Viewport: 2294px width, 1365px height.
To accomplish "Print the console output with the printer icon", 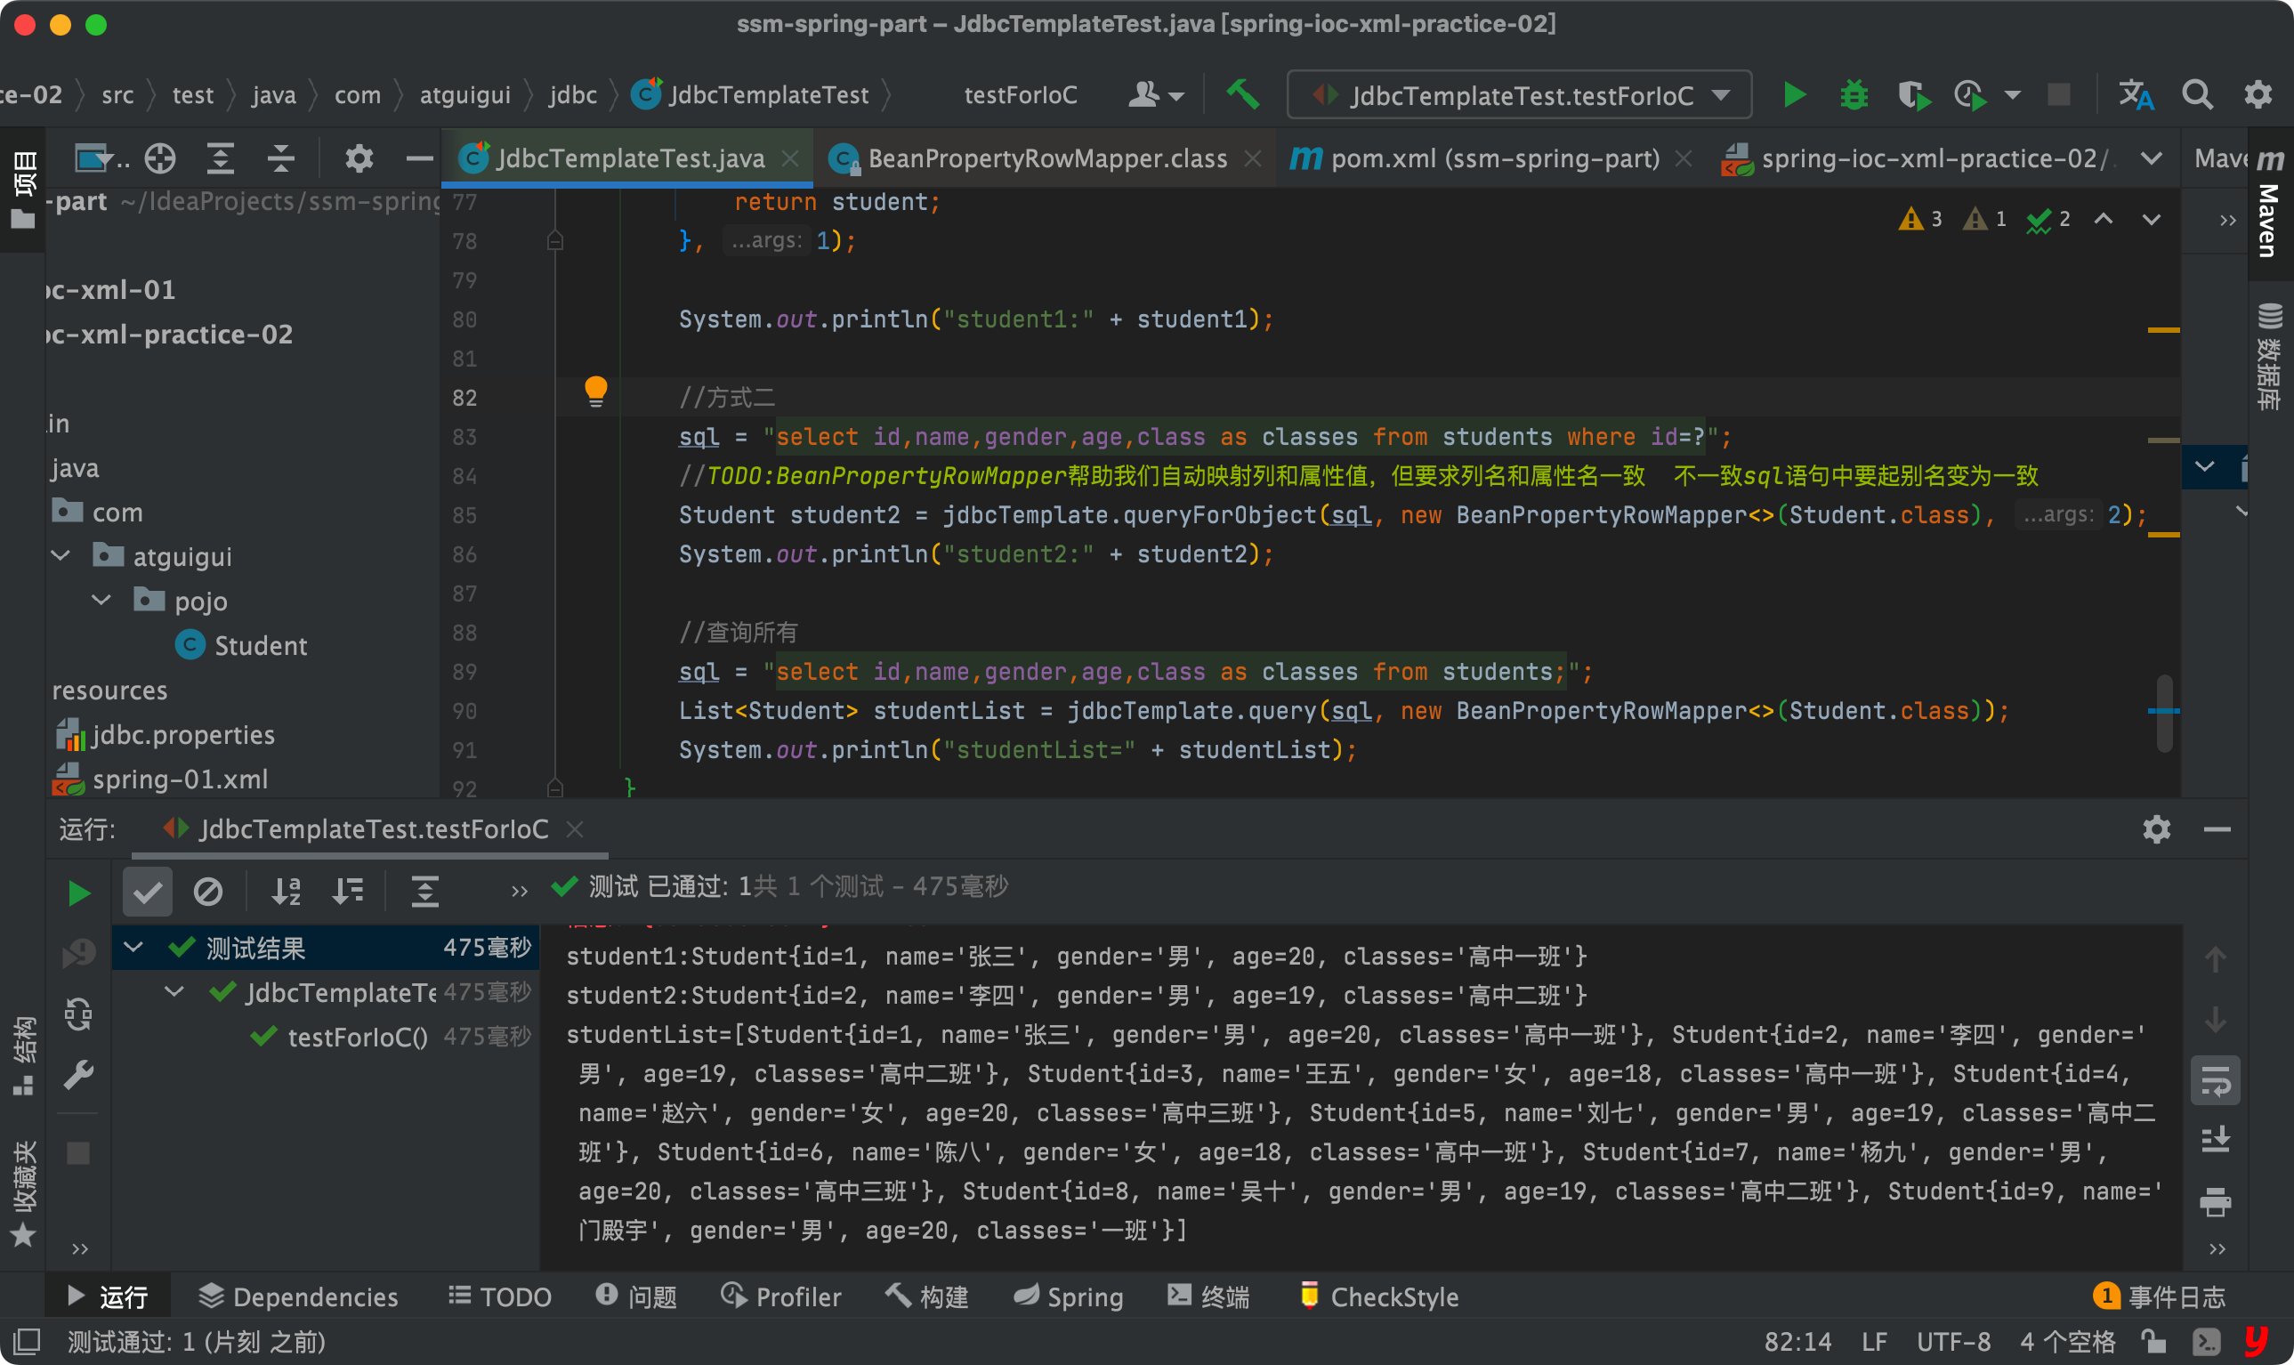I will pyautogui.click(x=2215, y=1201).
